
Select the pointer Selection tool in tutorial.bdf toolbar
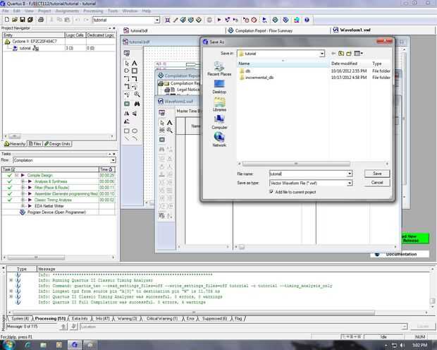127,63
